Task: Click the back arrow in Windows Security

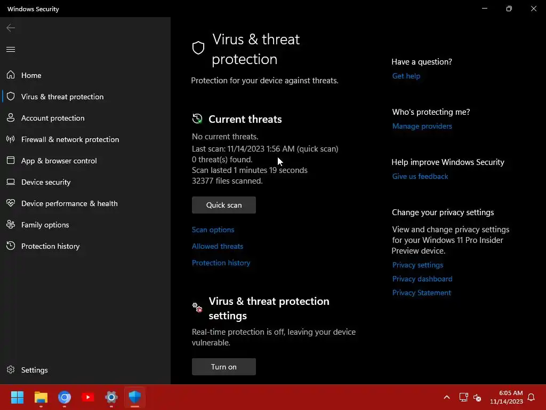Action: 11,28
